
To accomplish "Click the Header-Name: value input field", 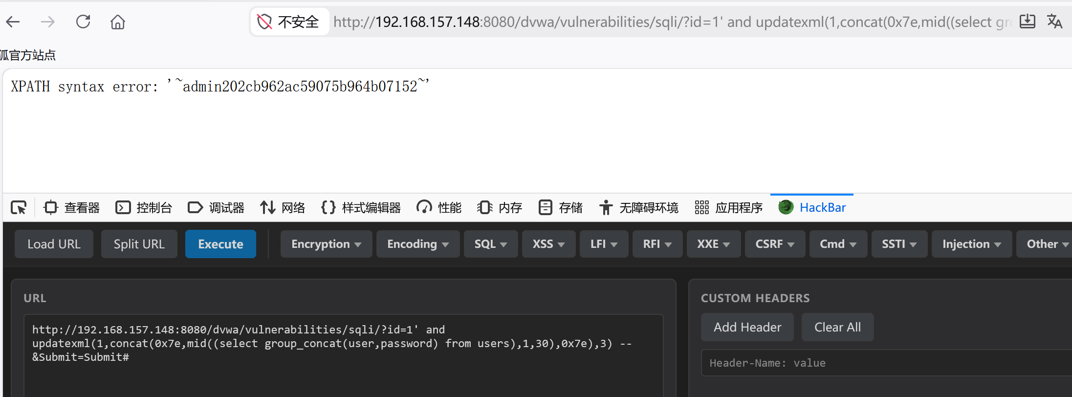I will click(886, 363).
